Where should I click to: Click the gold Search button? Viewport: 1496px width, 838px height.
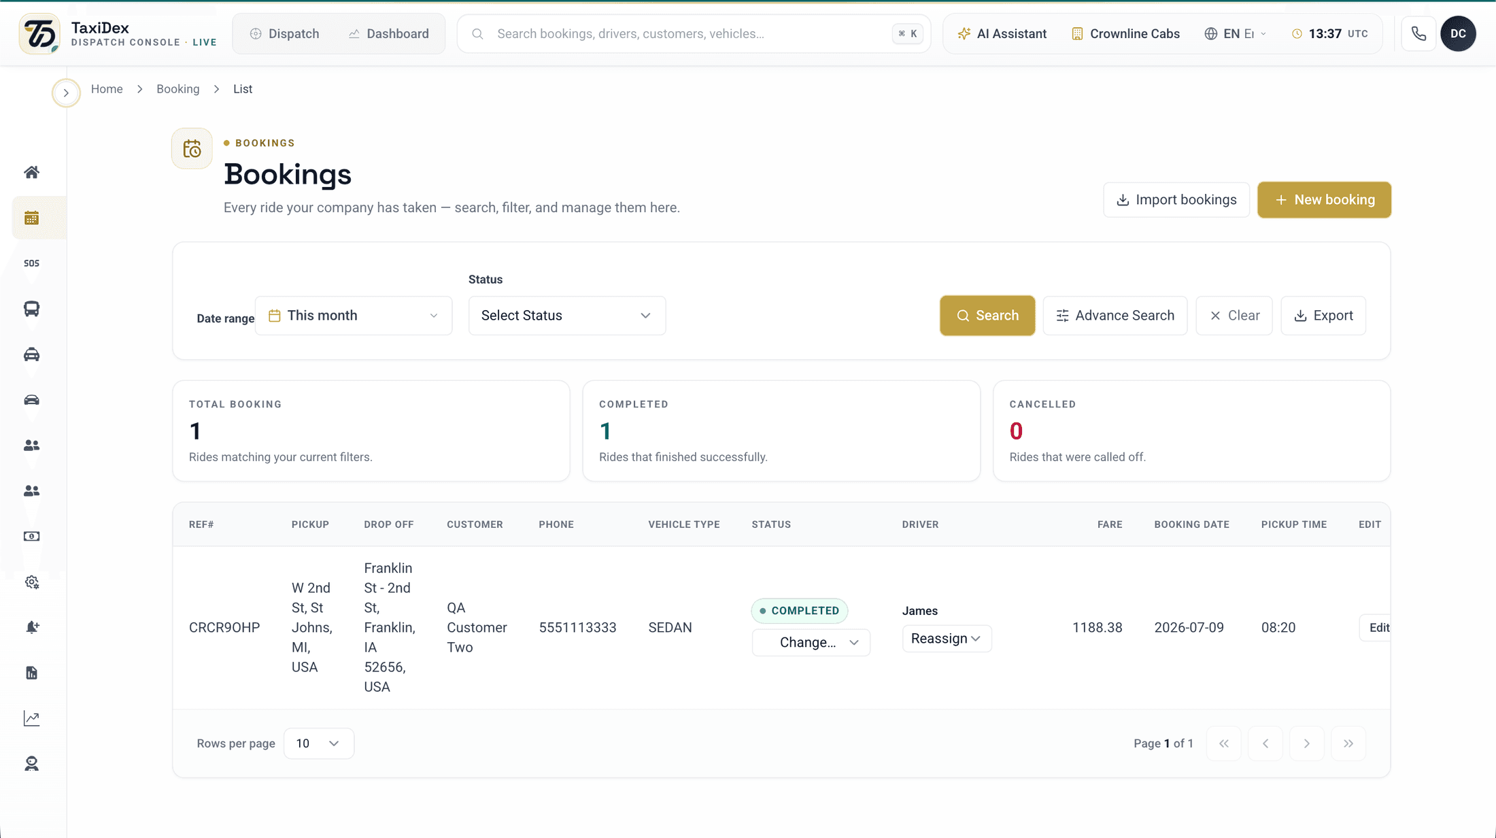click(x=987, y=316)
